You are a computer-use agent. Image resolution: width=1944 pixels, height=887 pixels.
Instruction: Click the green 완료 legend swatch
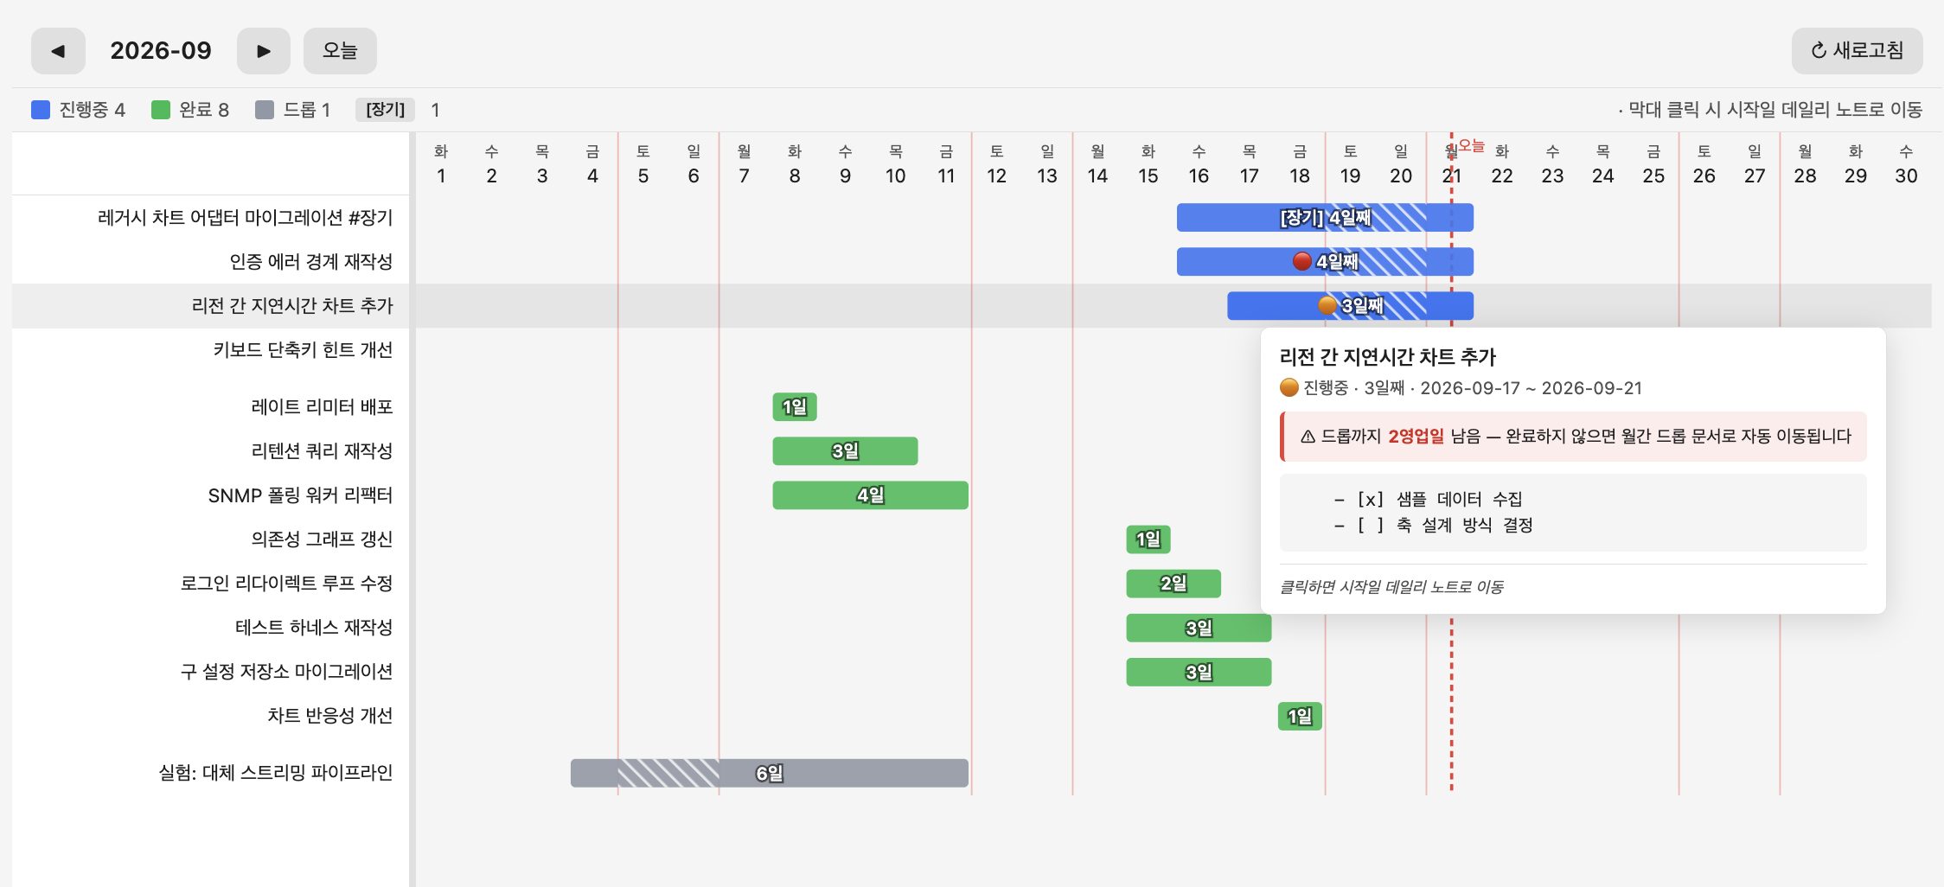(161, 110)
